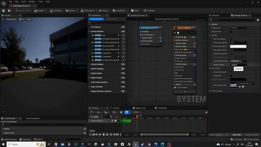The width and height of the screenshot is (261, 147).
Task: Open the Edit menu
Action: point(16,2)
